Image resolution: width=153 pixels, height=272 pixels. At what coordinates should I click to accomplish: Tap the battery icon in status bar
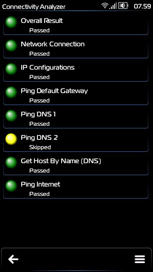click(x=123, y=6)
